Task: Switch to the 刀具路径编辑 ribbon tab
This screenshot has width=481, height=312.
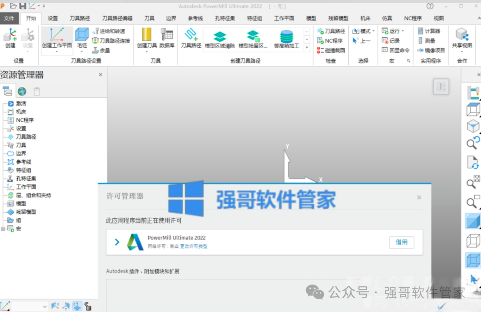Action: click(x=117, y=18)
